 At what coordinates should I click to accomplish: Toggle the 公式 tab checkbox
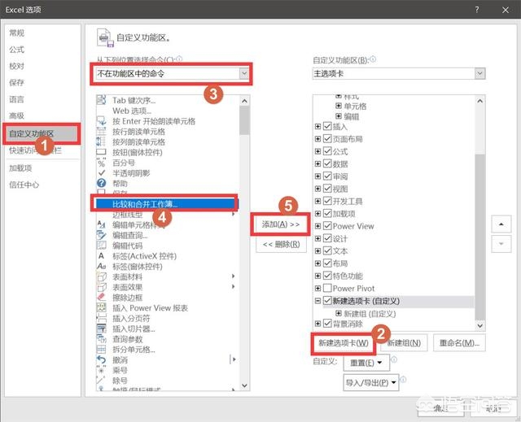tap(327, 151)
